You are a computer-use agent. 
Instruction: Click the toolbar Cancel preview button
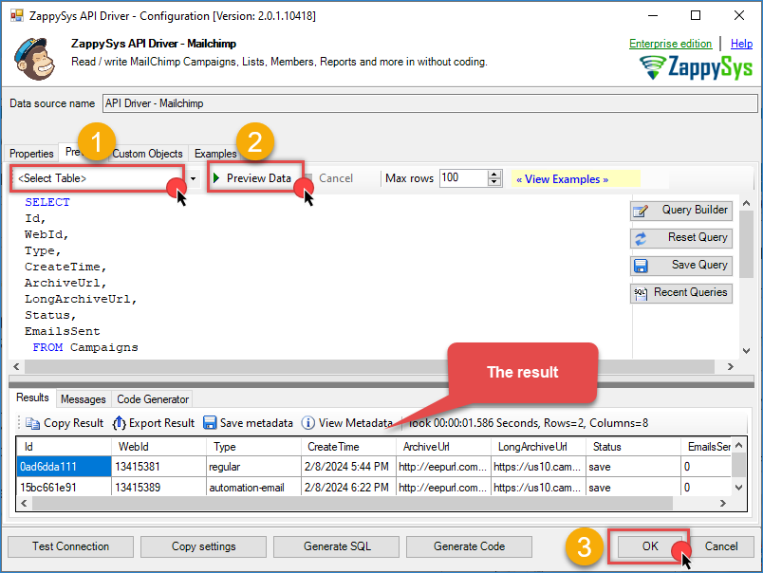point(330,178)
